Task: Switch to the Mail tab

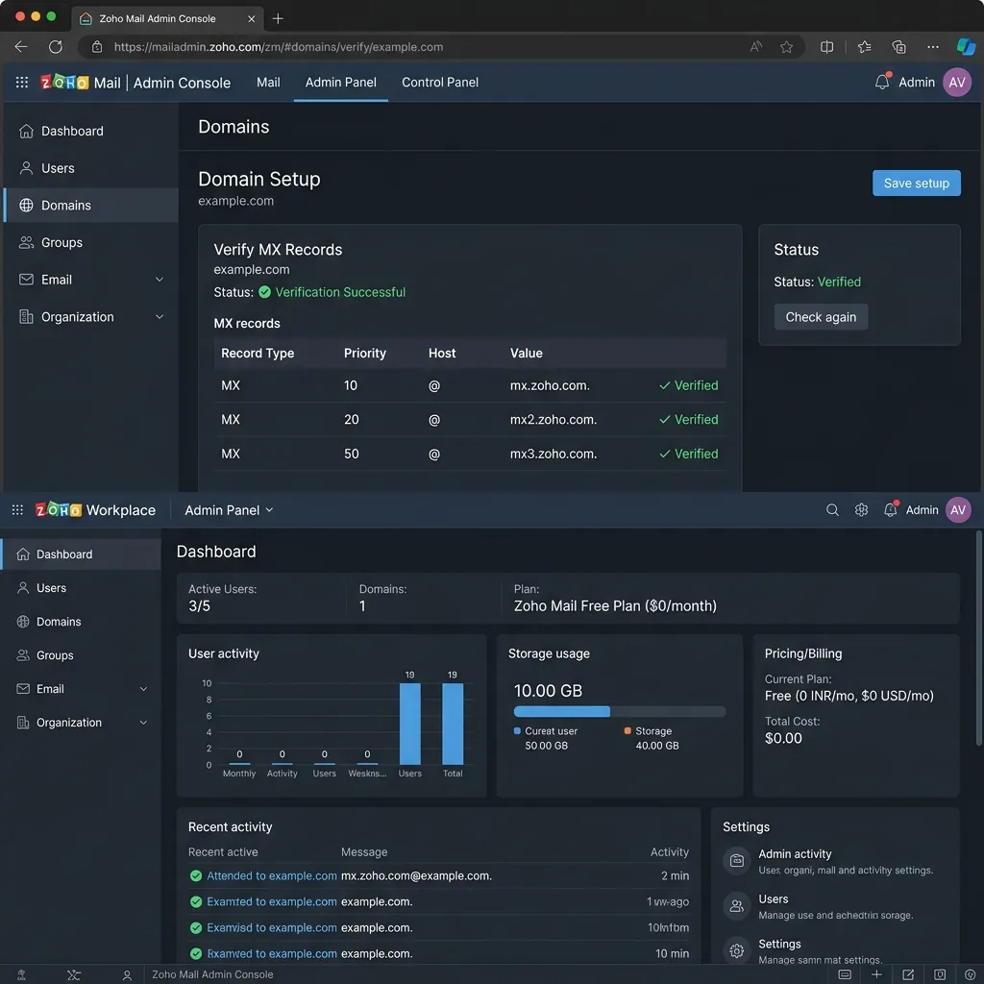Action: click(x=268, y=83)
